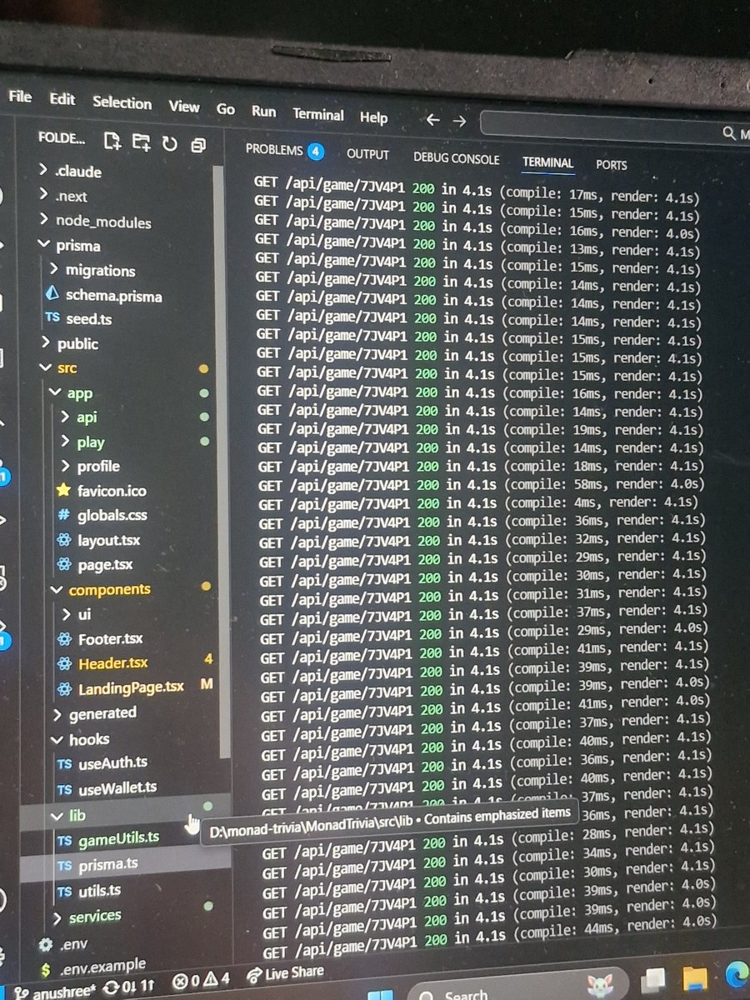Switch to the PORTS tab

(x=611, y=165)
